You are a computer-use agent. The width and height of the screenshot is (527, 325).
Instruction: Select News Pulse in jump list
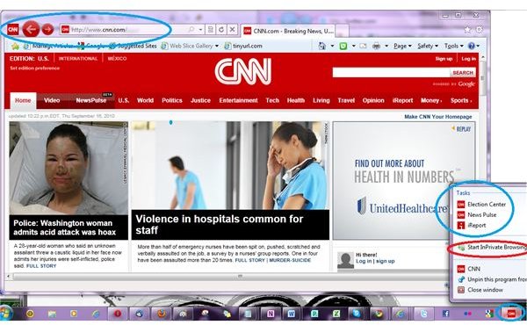(x=477, y=214)
